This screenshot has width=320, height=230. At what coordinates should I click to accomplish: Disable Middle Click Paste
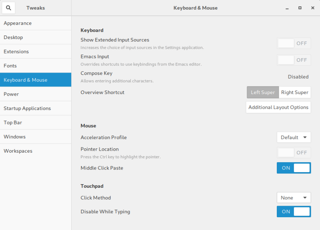pos(294,168)
